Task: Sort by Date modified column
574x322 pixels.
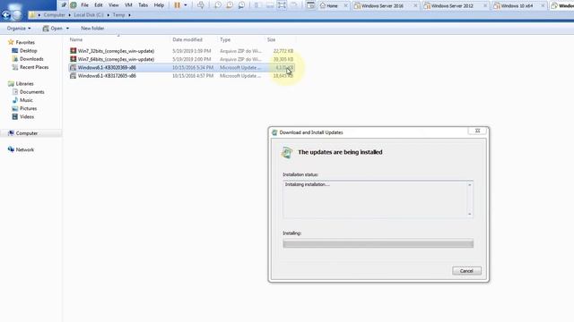Action: point(187,39)
